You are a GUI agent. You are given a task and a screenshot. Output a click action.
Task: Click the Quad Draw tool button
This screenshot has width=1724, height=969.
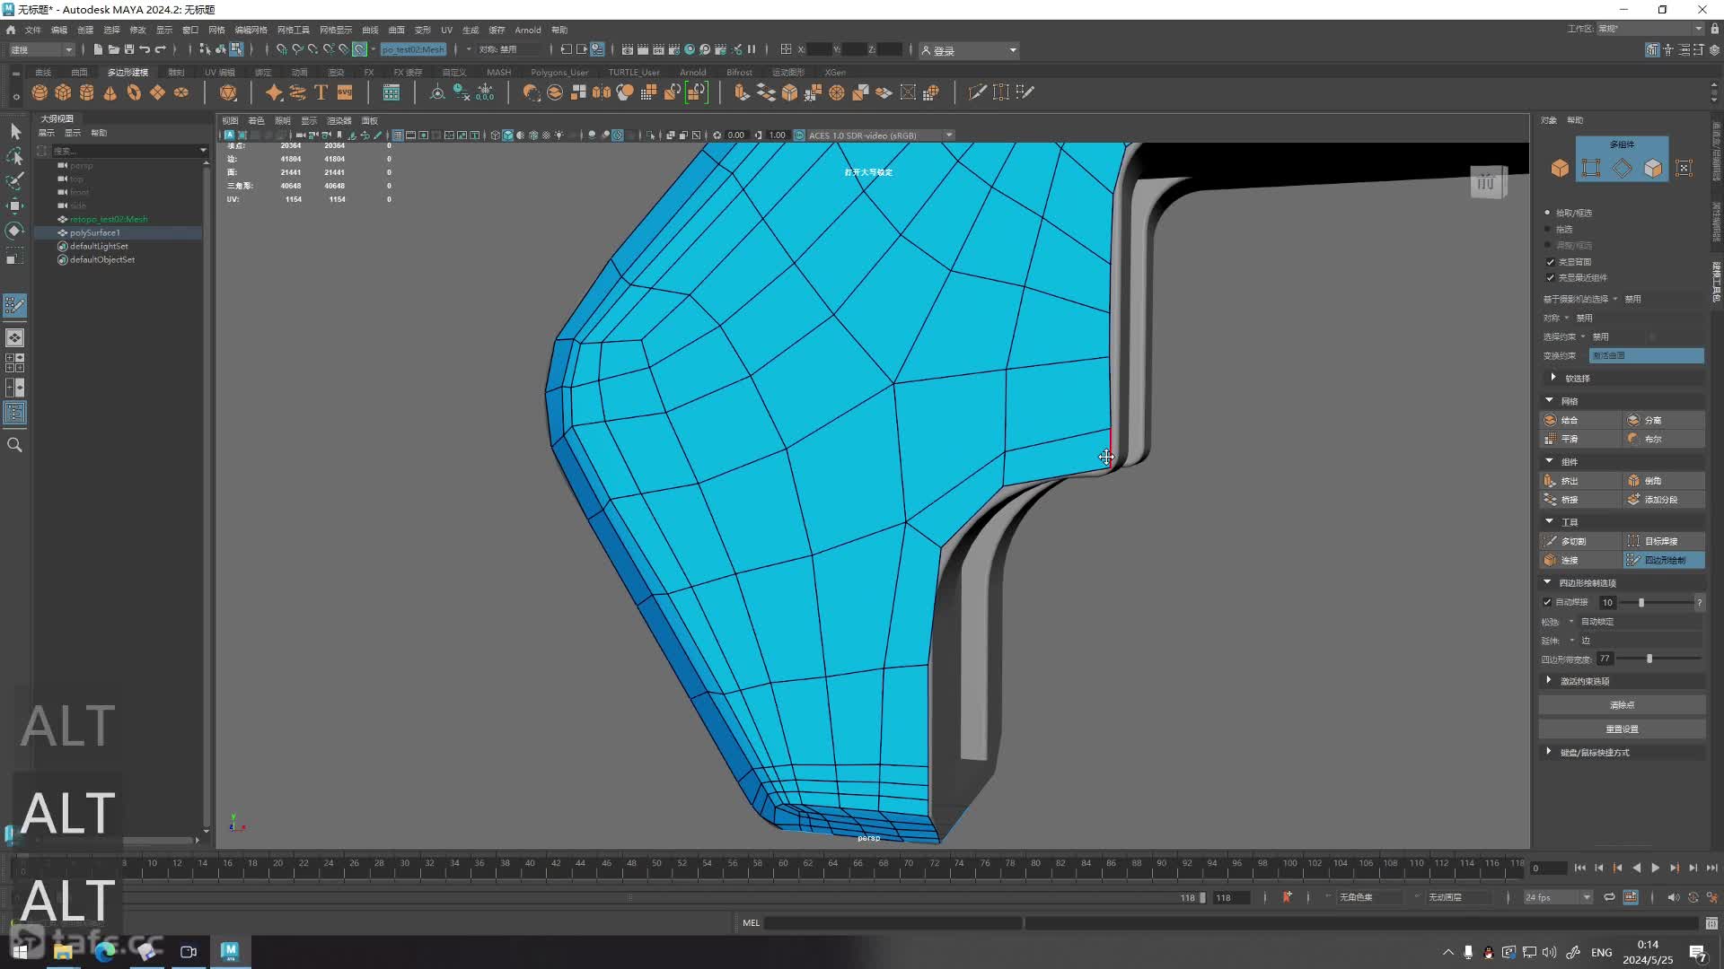1663,560
